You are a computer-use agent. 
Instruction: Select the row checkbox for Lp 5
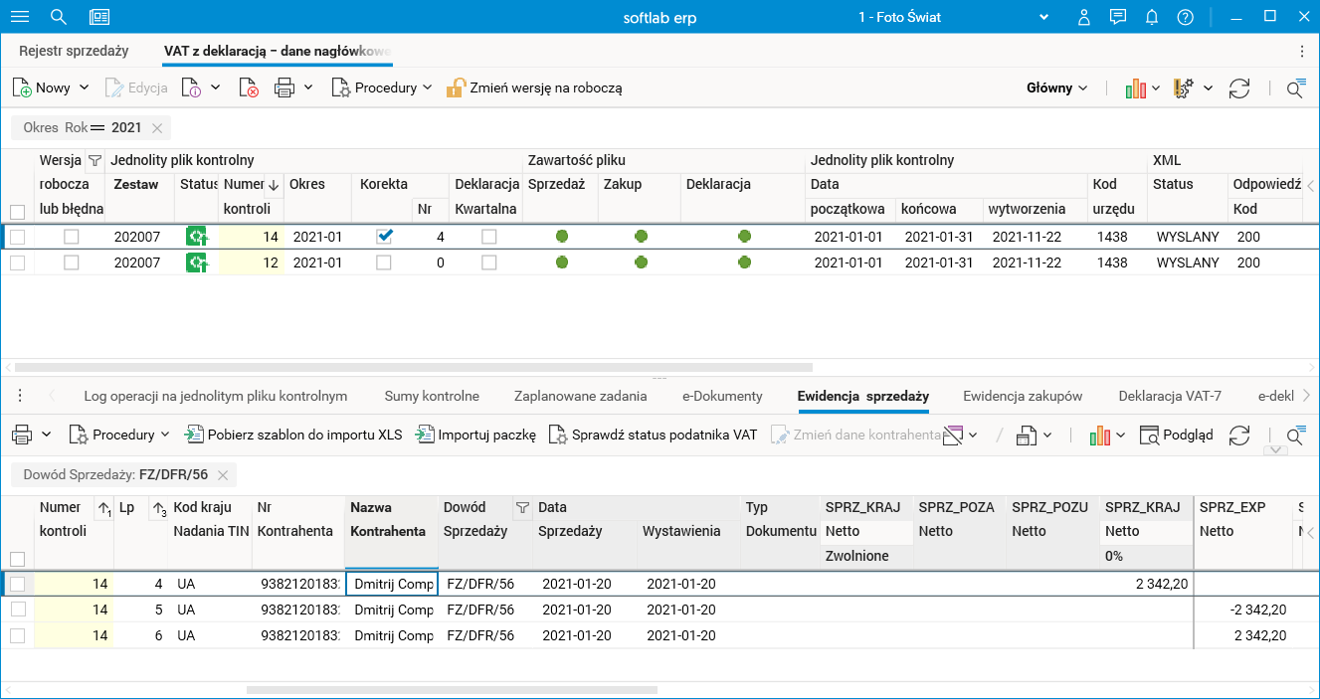(17, 610)
